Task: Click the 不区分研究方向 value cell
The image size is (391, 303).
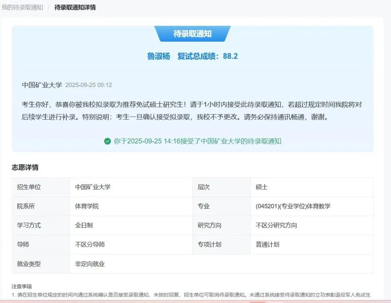Action: tap(312, 225)
